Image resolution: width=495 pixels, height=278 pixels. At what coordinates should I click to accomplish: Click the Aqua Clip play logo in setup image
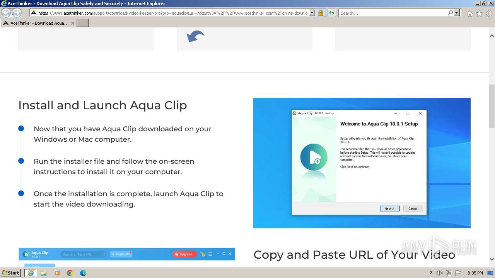[314, 157]
